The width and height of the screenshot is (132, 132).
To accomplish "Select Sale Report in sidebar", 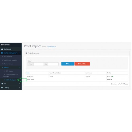I will [9, 71].
